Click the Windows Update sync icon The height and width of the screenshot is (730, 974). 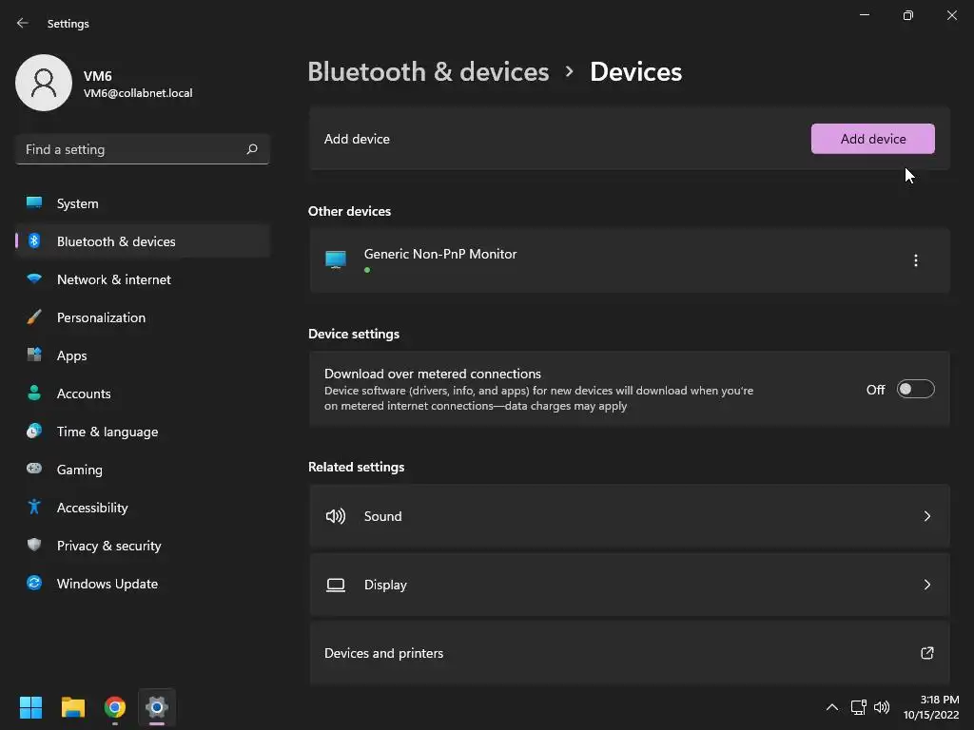[x=34, y=584]
